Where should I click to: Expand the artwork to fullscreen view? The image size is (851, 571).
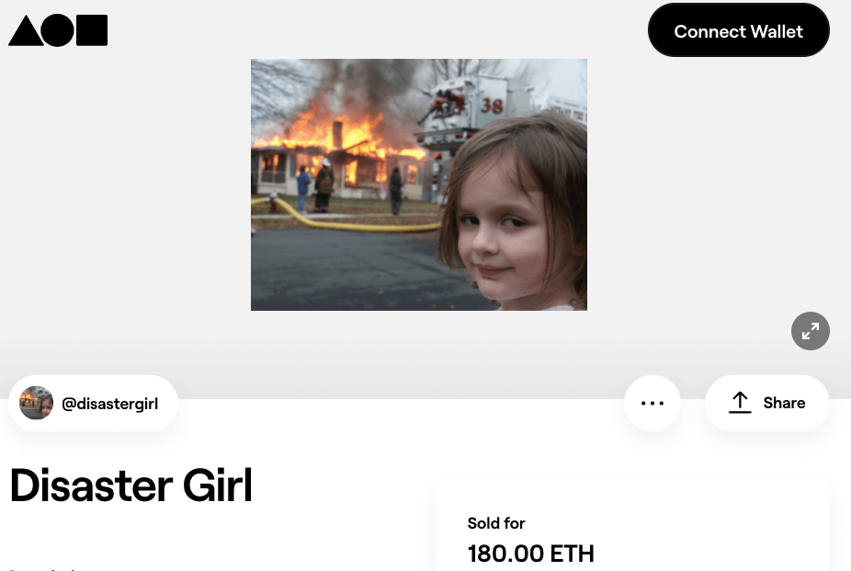(811, 330)
